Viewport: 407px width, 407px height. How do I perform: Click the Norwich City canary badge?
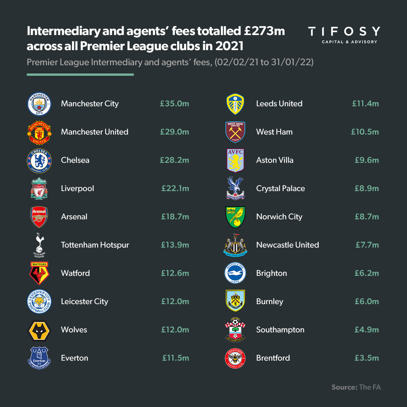click(x=235, y=217)
